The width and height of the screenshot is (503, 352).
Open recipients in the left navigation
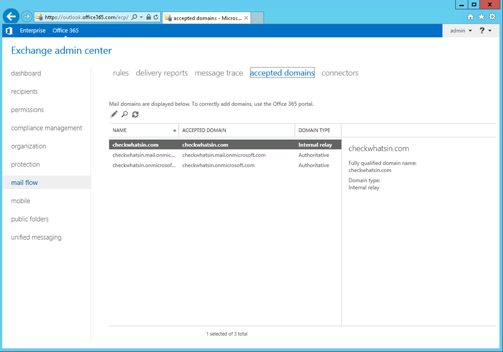(x=25, y=92)
